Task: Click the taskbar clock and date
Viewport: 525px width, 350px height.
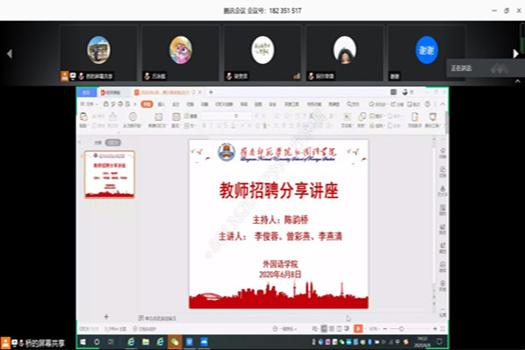Action: (423, 340)
